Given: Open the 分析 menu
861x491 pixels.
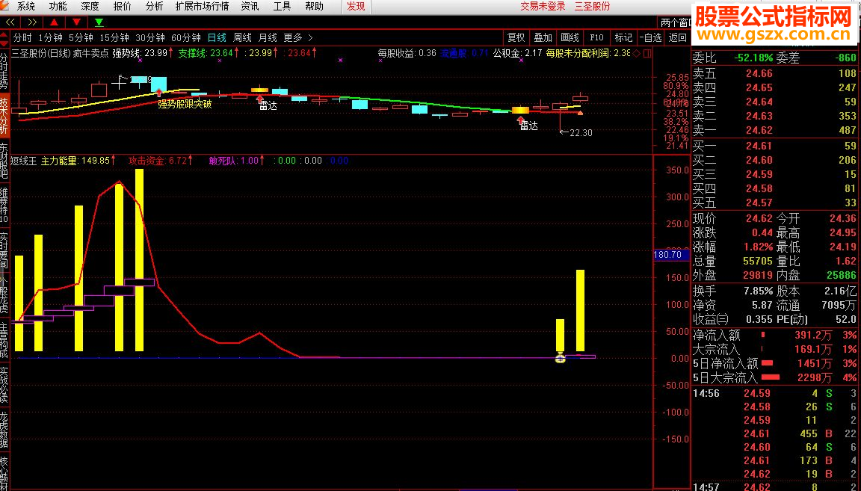Looking at the screenshot, I should [x=154, y=7].
